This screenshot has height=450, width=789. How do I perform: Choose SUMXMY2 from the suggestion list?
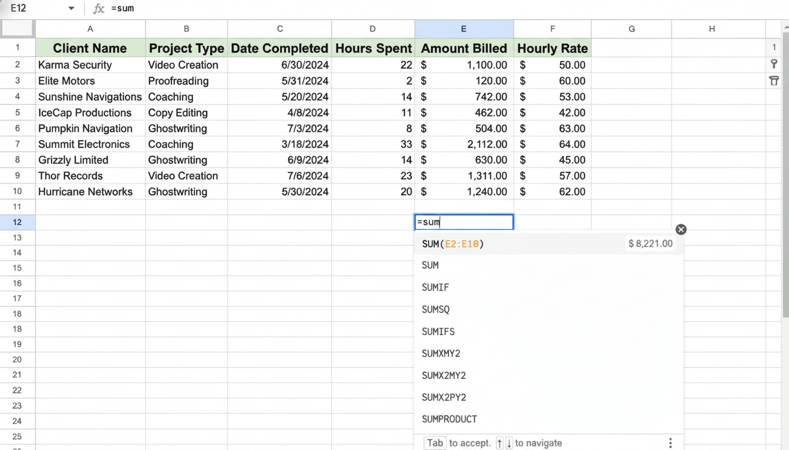(441, 353)
